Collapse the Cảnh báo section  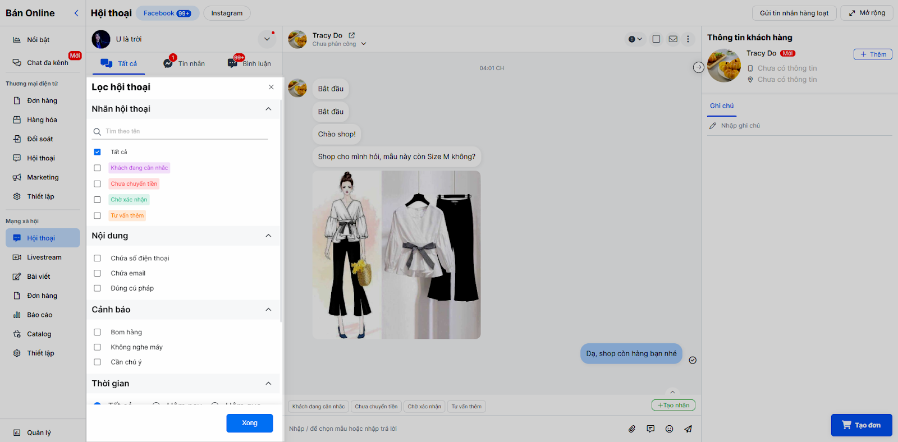268,310
